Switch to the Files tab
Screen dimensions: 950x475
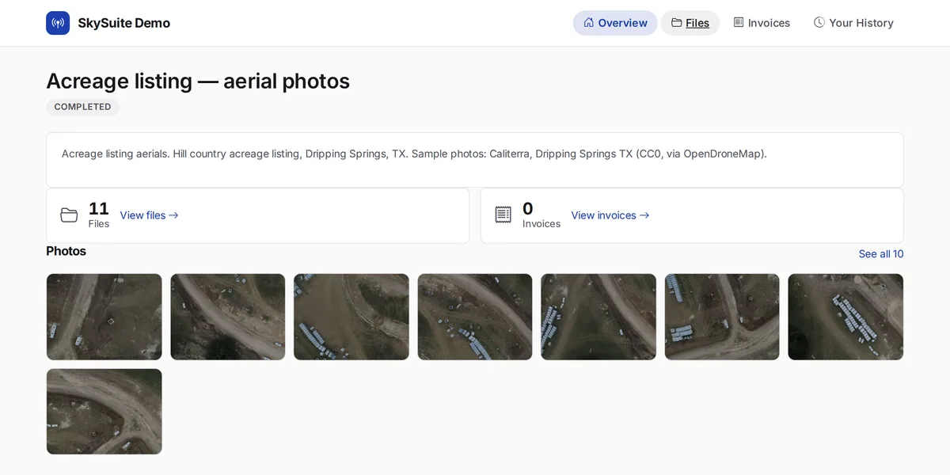690,23
